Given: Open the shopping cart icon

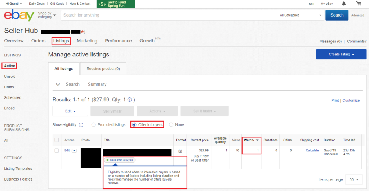Looking at the screenshot, I should [x=359, y=3].
